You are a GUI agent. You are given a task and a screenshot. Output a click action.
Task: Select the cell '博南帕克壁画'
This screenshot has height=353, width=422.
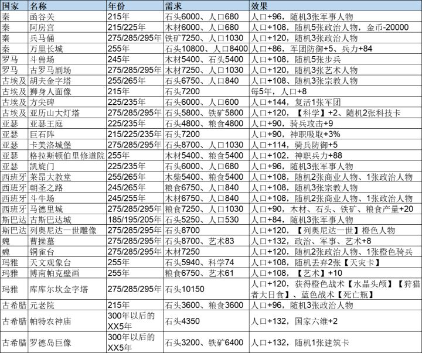coord(67,273)
